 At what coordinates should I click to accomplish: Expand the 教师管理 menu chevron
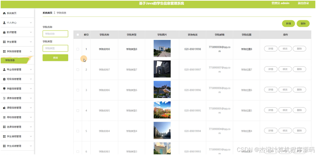click(31, 32)
